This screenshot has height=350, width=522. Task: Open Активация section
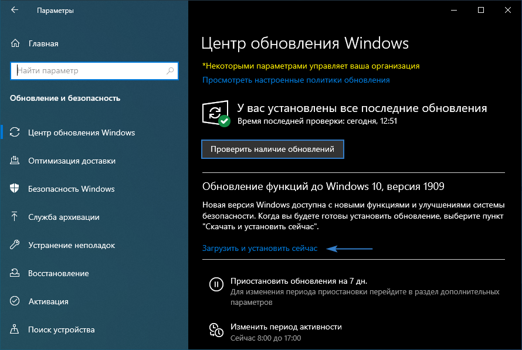pos(48,301)
